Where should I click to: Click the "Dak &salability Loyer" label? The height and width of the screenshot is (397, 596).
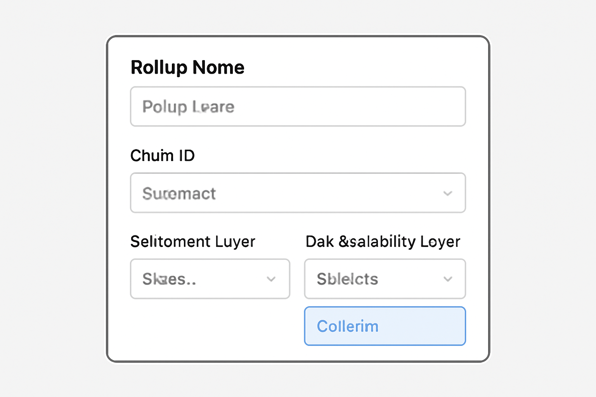383,242
